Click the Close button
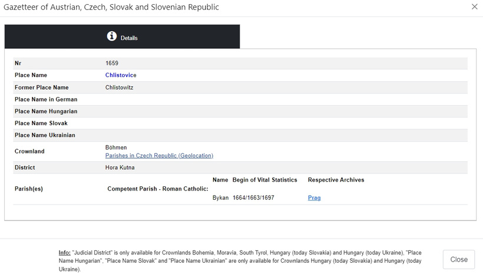The width and height of the screenshot is (483, 278). 459,260
